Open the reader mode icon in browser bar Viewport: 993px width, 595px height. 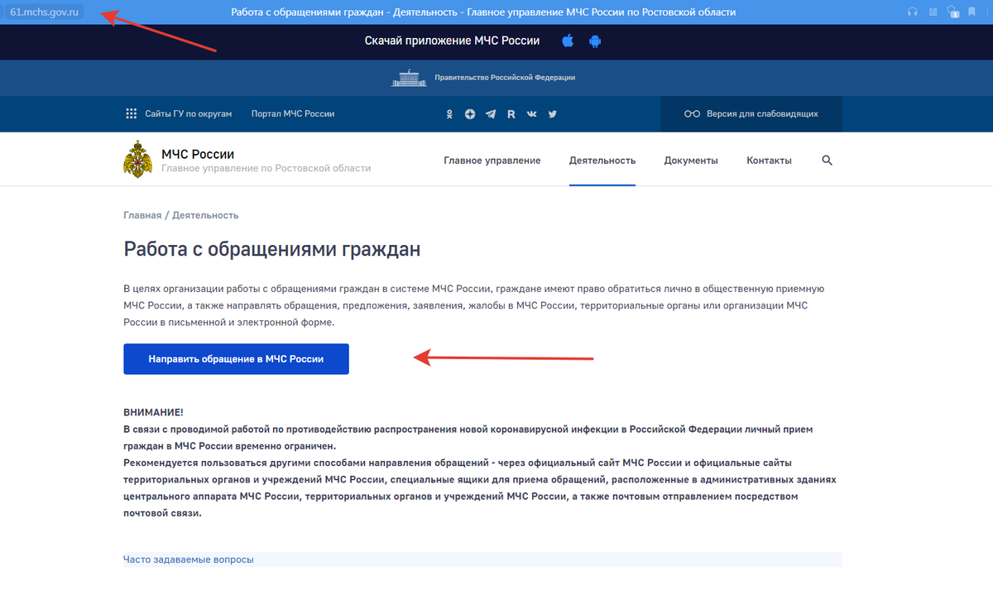pyautogui.click(x=933, y=12)
